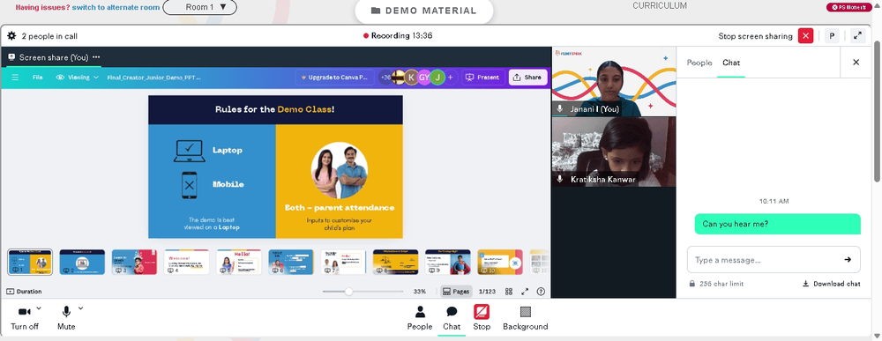Click the K collaborator avatar
This screenshot has width=882, height=341.
(x=412, y=78)
